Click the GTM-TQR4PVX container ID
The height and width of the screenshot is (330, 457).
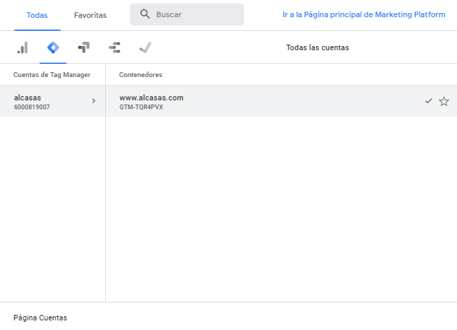click(141, 107)
